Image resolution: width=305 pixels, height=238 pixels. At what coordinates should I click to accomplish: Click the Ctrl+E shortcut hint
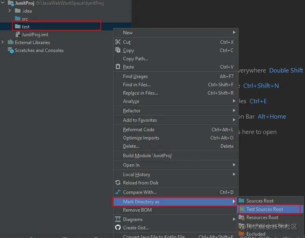click(258, 101)
